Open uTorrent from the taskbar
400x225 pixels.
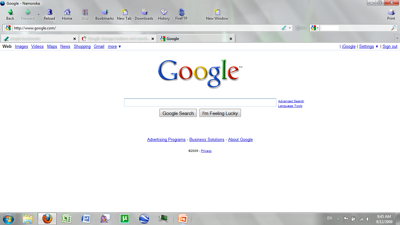[x=125, y=219]
